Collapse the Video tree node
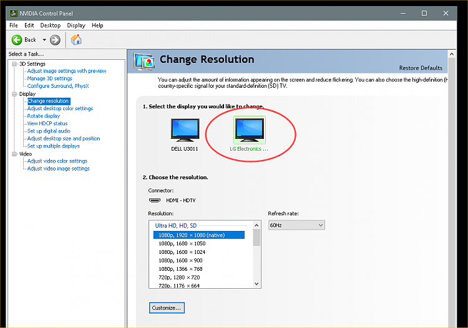 pyautogui.click(x=14, y=154)
